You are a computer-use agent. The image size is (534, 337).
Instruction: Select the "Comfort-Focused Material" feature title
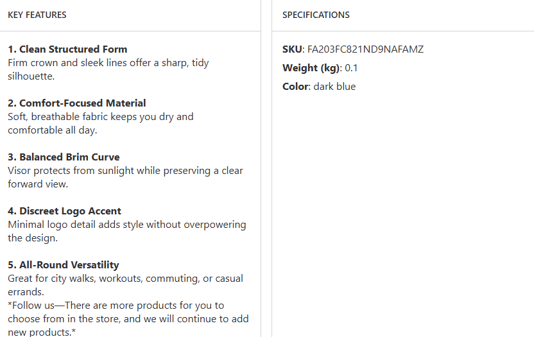[x=77, y=103]
